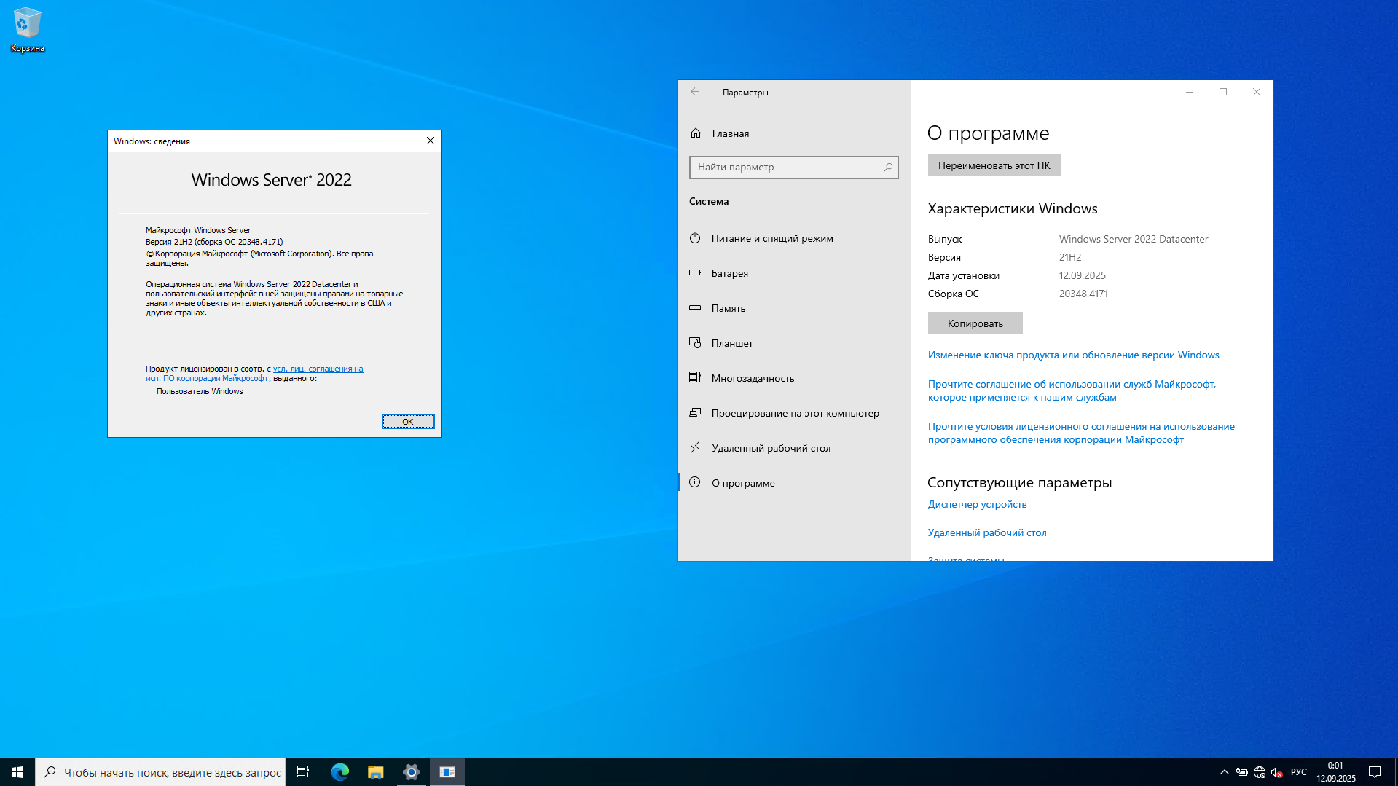The height and width of the screenshot is (786, 1398).
Task: Switch input language РУС indicator
Action: [1299, 772]
